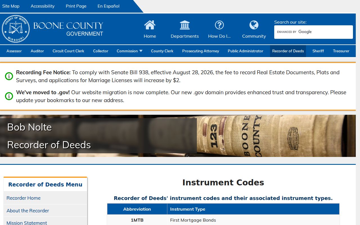Click the First Mortgage Bonds cell
This screenshot has width=360, height=225.
pyautogui.click(x=253, y=220)
